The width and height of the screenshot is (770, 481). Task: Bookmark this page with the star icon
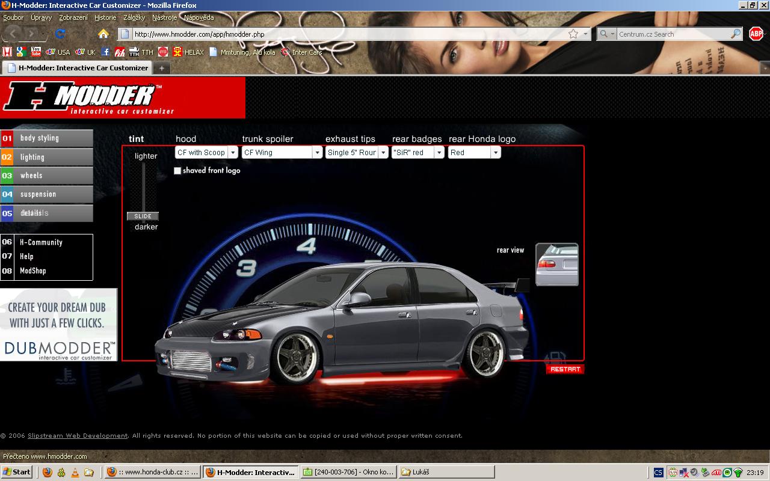click(x=573, y=34)
